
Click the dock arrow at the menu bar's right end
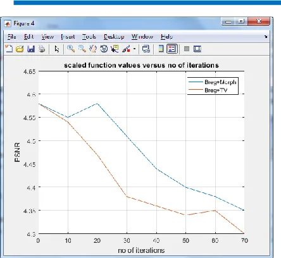266,37
